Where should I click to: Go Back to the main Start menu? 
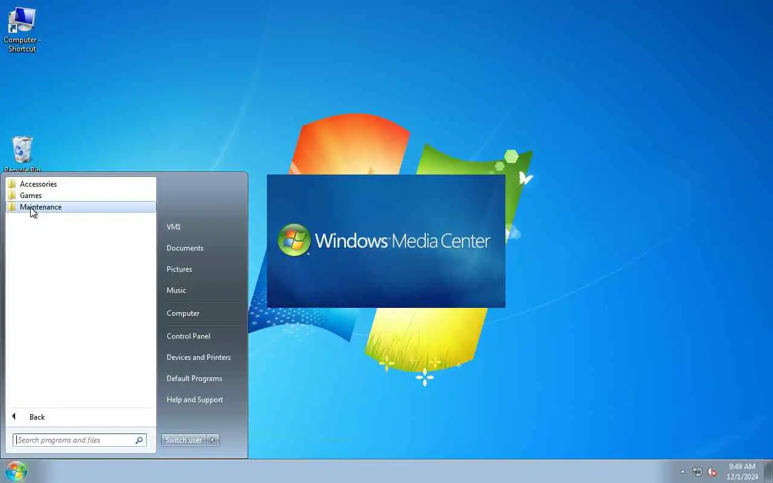(80, 417)
